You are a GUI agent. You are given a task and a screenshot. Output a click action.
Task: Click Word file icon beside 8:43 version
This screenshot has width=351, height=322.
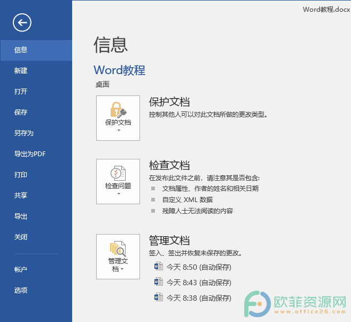pyautogui.click(x=159, y=281)
